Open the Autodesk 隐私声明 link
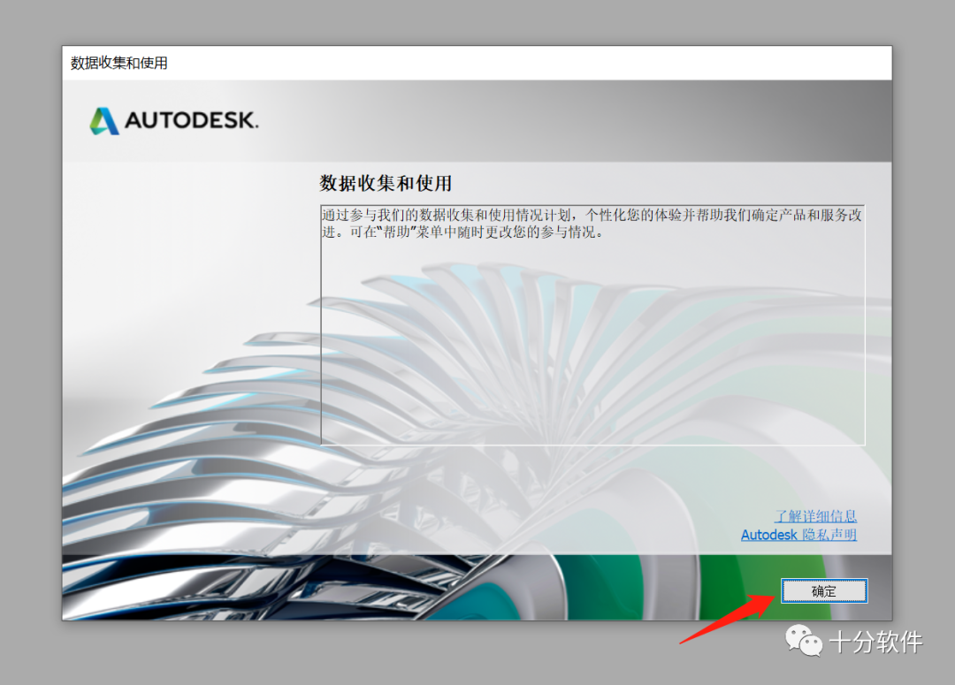The height and width of the screenshot is (685, 955). [x=798, y=535]
